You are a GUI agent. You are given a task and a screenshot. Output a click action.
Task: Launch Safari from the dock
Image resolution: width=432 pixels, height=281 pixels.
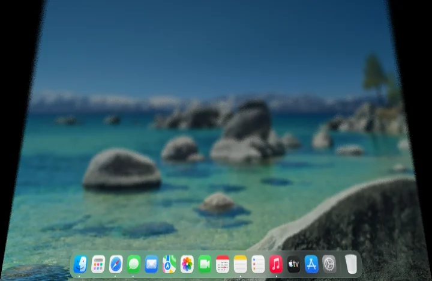[116, 264]
